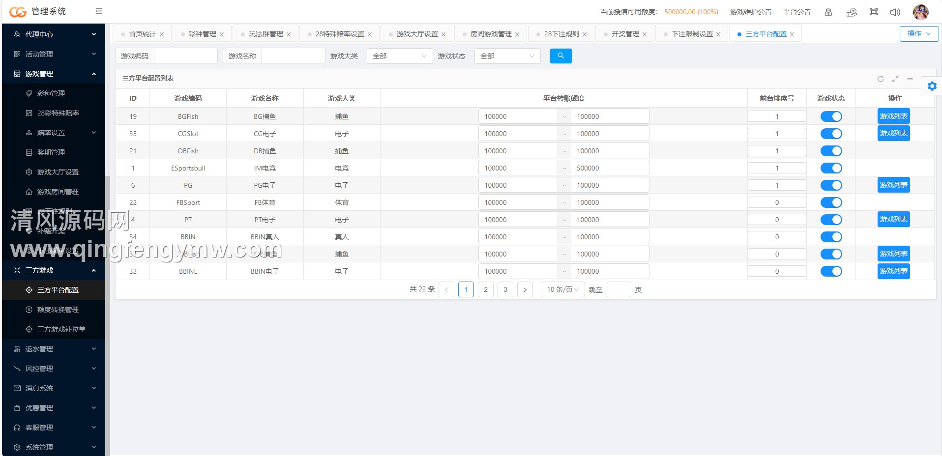Click 游戏列表 button for CGSlot row
This screenshot has width=942, height=456.
[893, 134]
